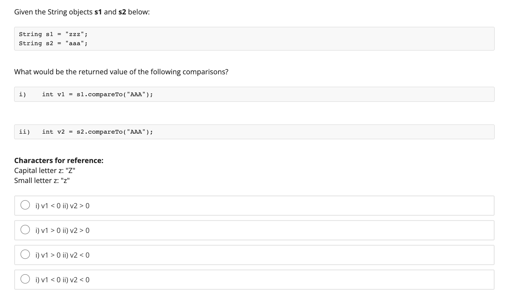Click the 'Capital letter z' reference line
The width and height of the screenshot is (506, 305).
coord(44,171)
